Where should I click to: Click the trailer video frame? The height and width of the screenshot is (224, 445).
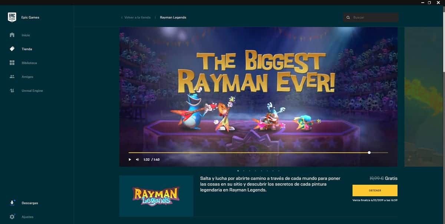pyautogui.click(x=258, y=97)
